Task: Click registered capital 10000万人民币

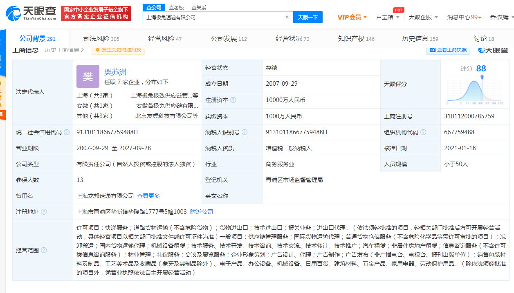Action: 285,100
